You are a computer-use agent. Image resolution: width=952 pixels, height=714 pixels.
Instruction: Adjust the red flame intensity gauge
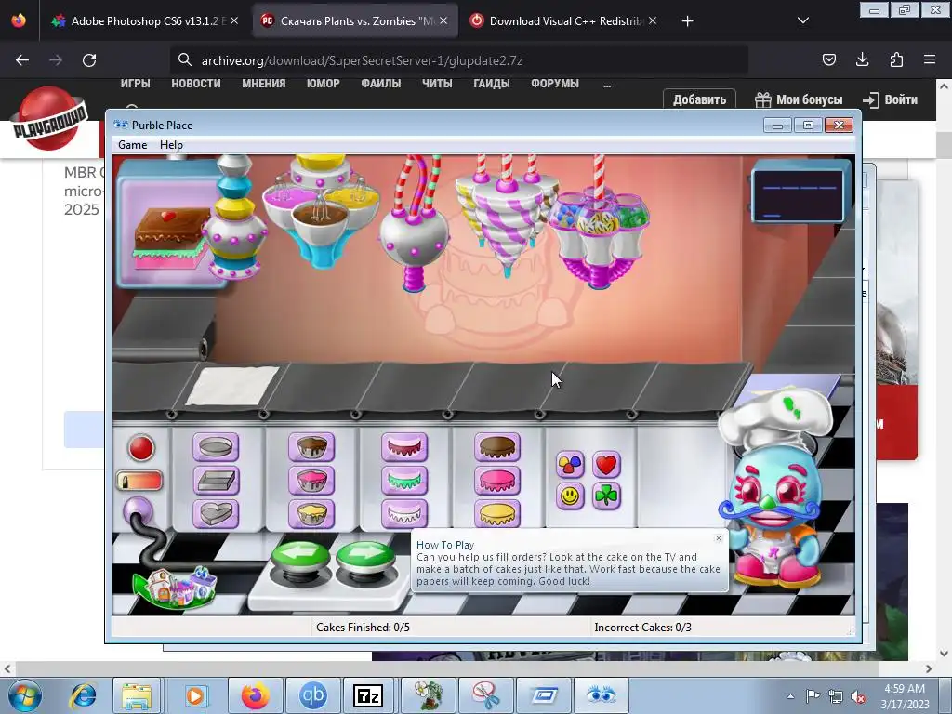click(x=139, y=482)
